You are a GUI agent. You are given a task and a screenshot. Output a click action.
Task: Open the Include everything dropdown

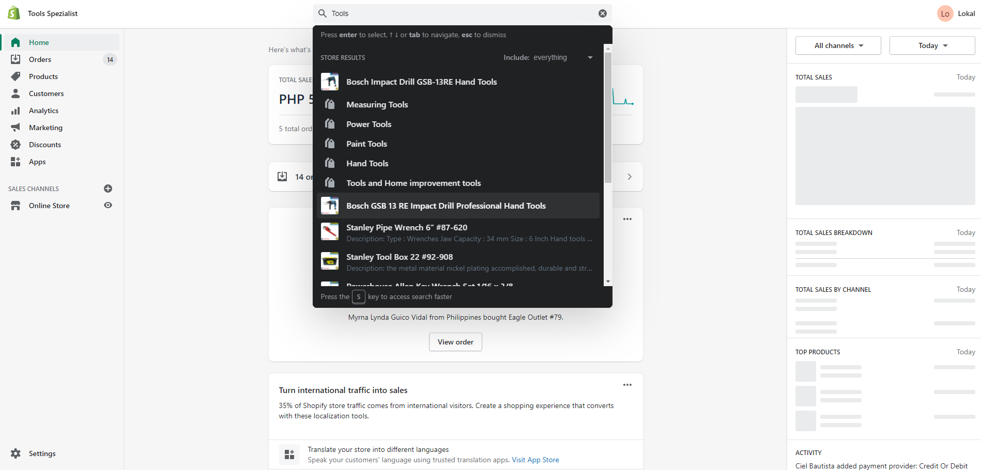point(548,57)
